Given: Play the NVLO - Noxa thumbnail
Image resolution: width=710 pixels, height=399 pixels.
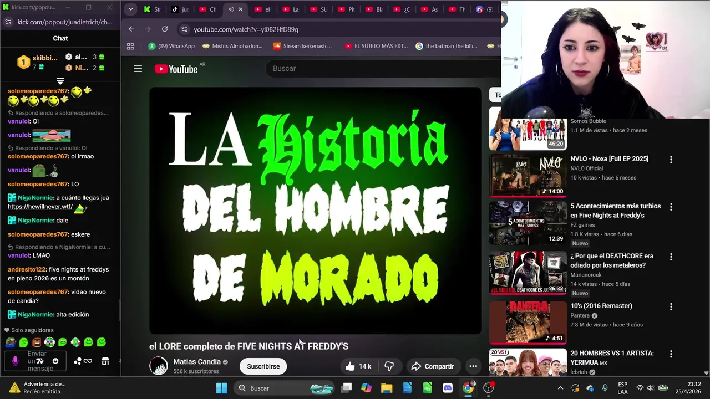Looking at the screenshot, I should tap(528, 176).
